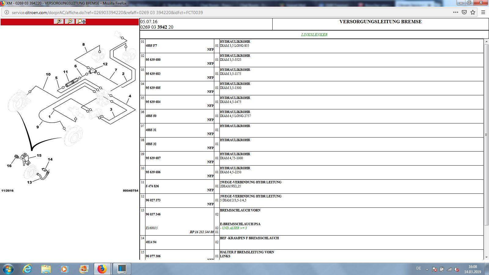The image size is (489, 275).
Task: Click the zoom-to-fit magnifier on the diagram toolbar
Action: point(81,21)
